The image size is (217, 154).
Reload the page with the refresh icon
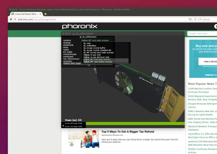click(x=195, y=19)
